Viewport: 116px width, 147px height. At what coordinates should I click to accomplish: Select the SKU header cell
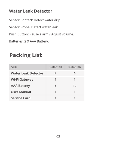coord(28,67)
